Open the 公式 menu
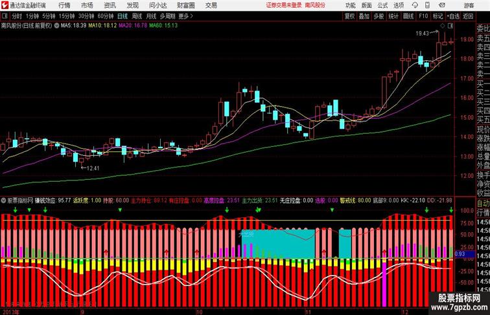Viewport: 490px width, 315px height. [x=382, y=5]
